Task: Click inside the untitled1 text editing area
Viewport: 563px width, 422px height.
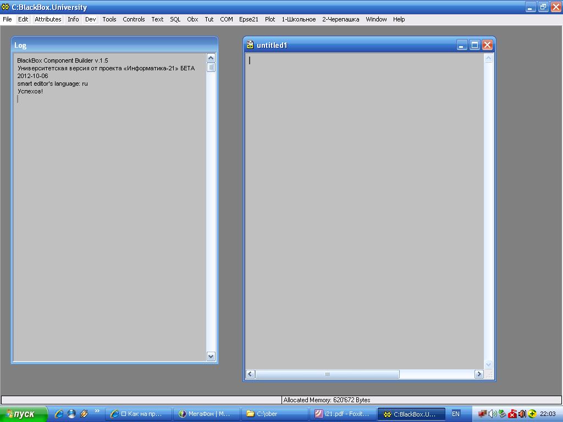Action: click(363, 209)
